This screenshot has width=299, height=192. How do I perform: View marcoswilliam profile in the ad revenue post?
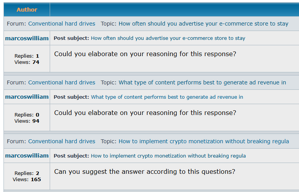click(27, 97)
